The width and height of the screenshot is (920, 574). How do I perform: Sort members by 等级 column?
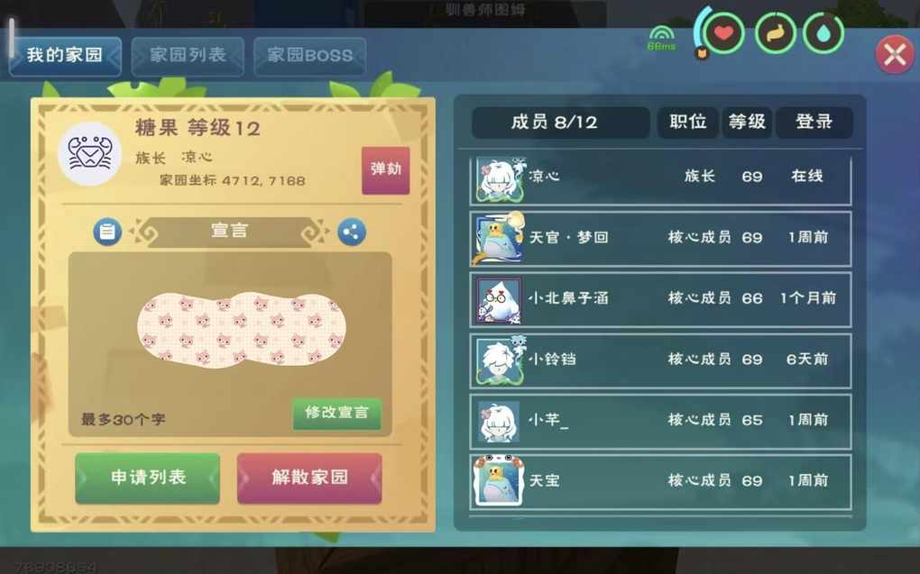[x=747, y=122]
